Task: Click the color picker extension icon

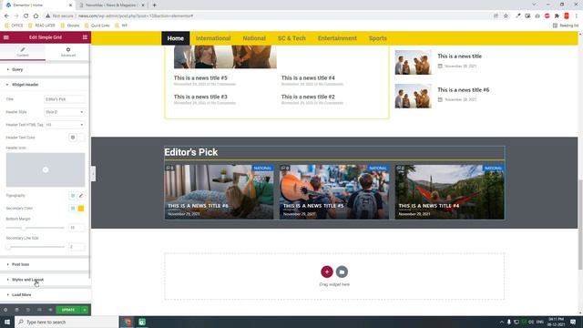Action: 518,16
